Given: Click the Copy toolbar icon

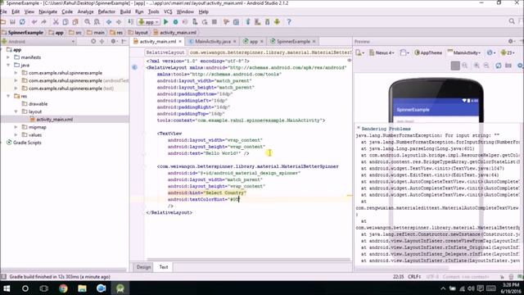Looking at the screenshot, I should click(65, 22).
